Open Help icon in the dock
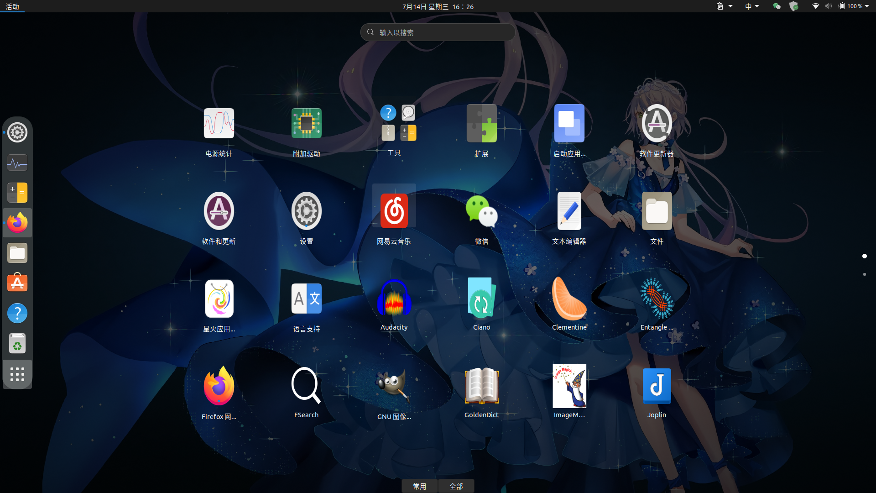Image resolution: width=876 pixels, height=493 pixels. (x=17, y=313)
